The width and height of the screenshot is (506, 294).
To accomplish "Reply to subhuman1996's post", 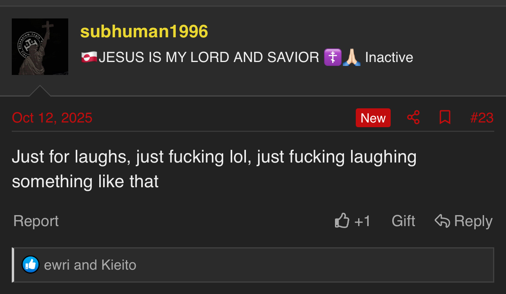I will 464,221.
